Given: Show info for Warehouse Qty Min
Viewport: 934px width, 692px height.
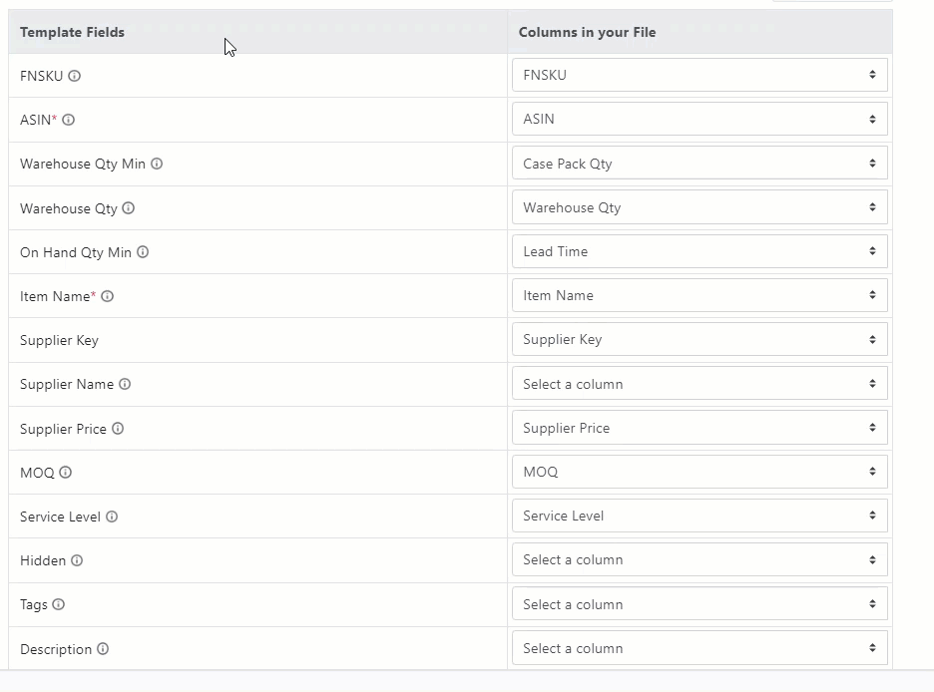Looking at the screenshot, I should [157, 164].
